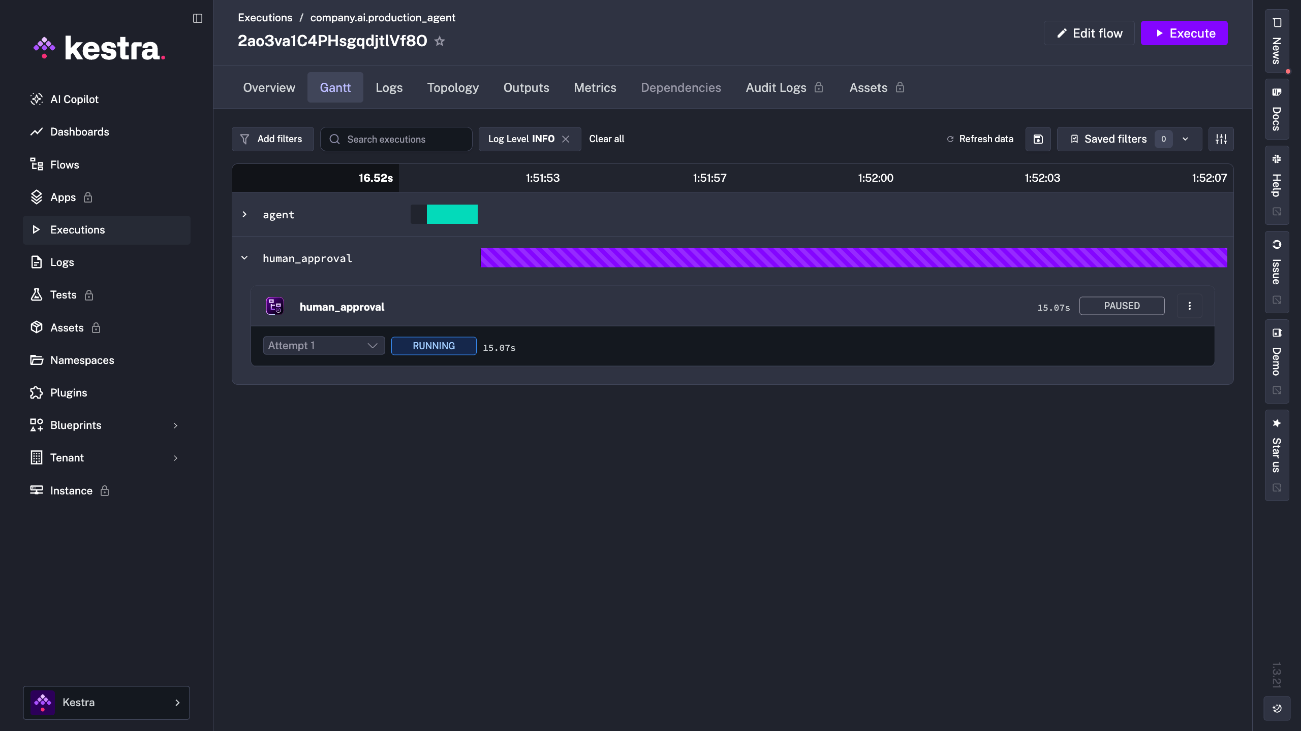Expand the Blueprints submenu
Screen dimensions: 1301x731
[106, 425]
